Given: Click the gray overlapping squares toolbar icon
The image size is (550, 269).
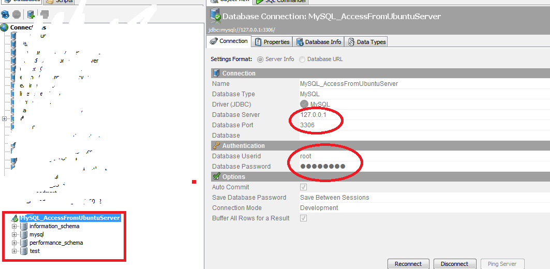Looking at the screenshot, I should (x=44, y=14).
